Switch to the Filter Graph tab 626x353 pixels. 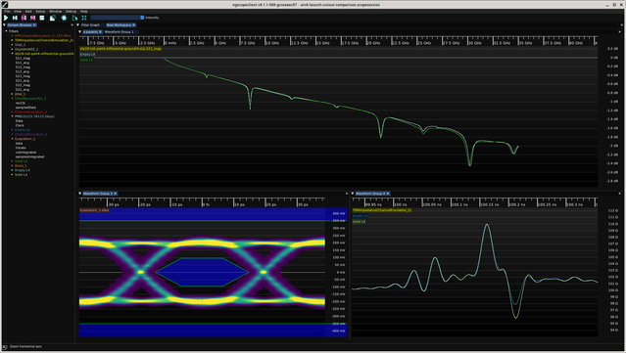coord(90,24)
